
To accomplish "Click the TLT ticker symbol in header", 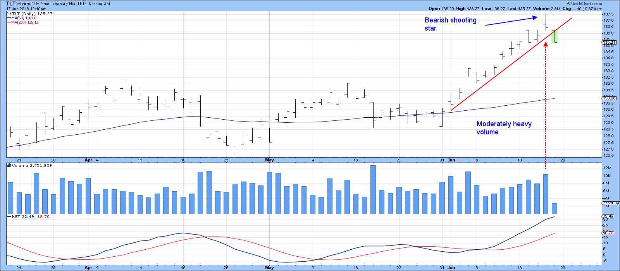I will (11, 3).
